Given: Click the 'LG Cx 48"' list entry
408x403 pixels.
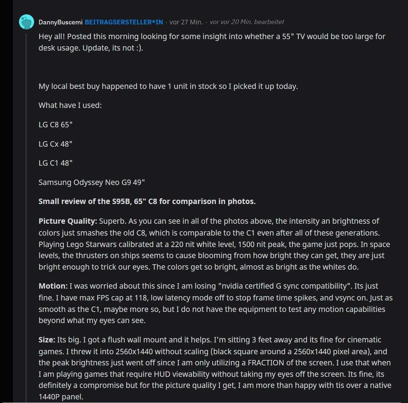Looking at the screenshot, I should [x=56, y=144].
